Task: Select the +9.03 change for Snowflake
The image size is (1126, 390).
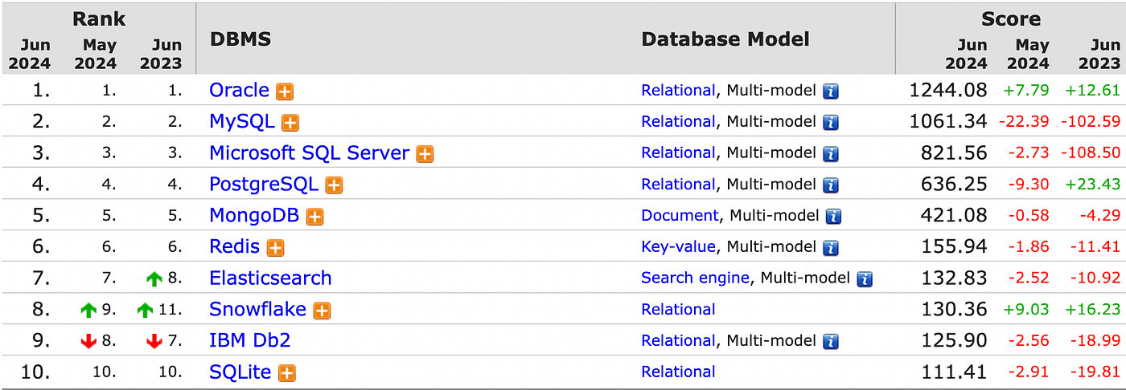Action: pos(1025,310)
